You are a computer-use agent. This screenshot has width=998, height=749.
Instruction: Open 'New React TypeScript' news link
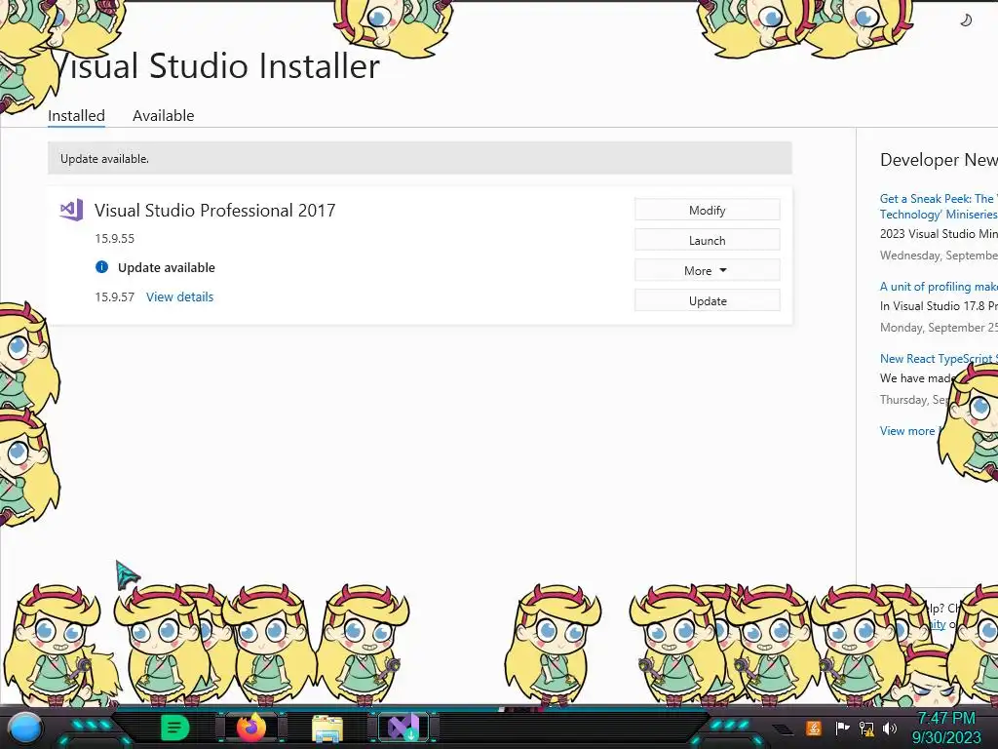[939, 359]
